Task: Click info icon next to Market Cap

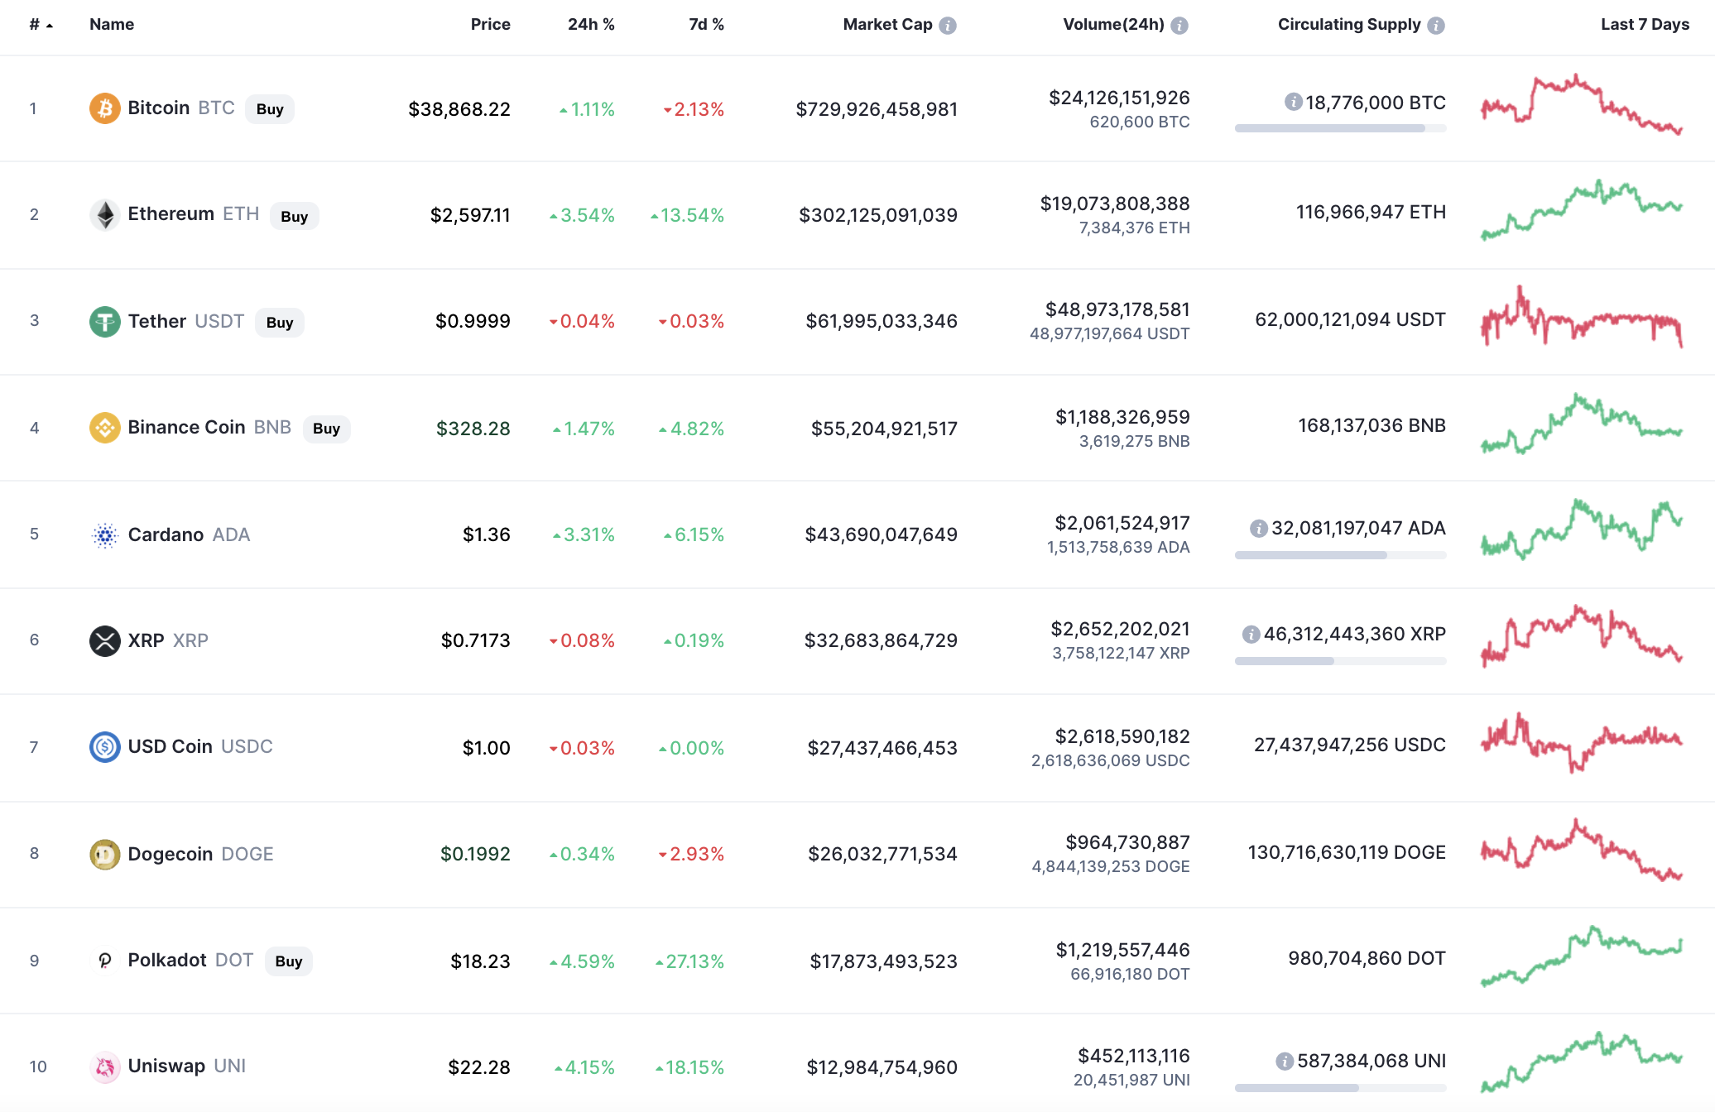Action: [x=948, y=26]
